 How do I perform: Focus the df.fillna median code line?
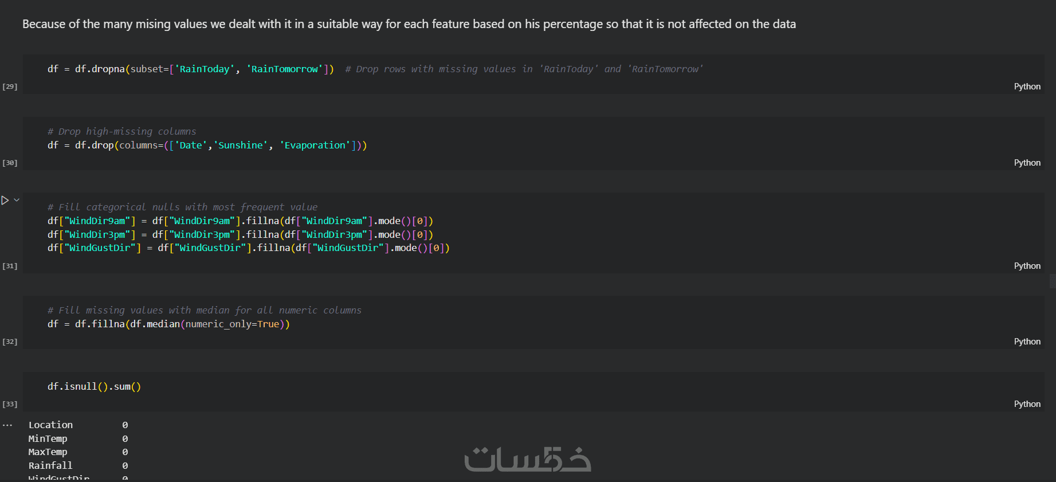tap(168, 324)
